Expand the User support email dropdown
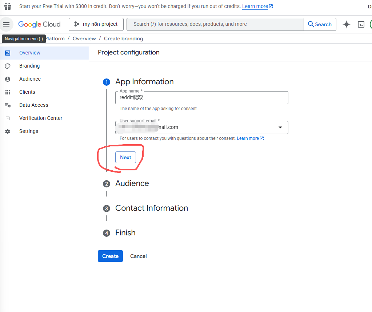 tap(280, 127)
